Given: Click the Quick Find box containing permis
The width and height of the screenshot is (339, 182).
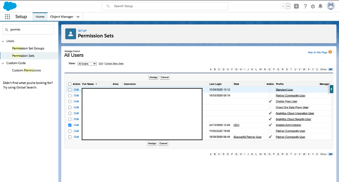Looking at the screenshot, I should [28, 29].
